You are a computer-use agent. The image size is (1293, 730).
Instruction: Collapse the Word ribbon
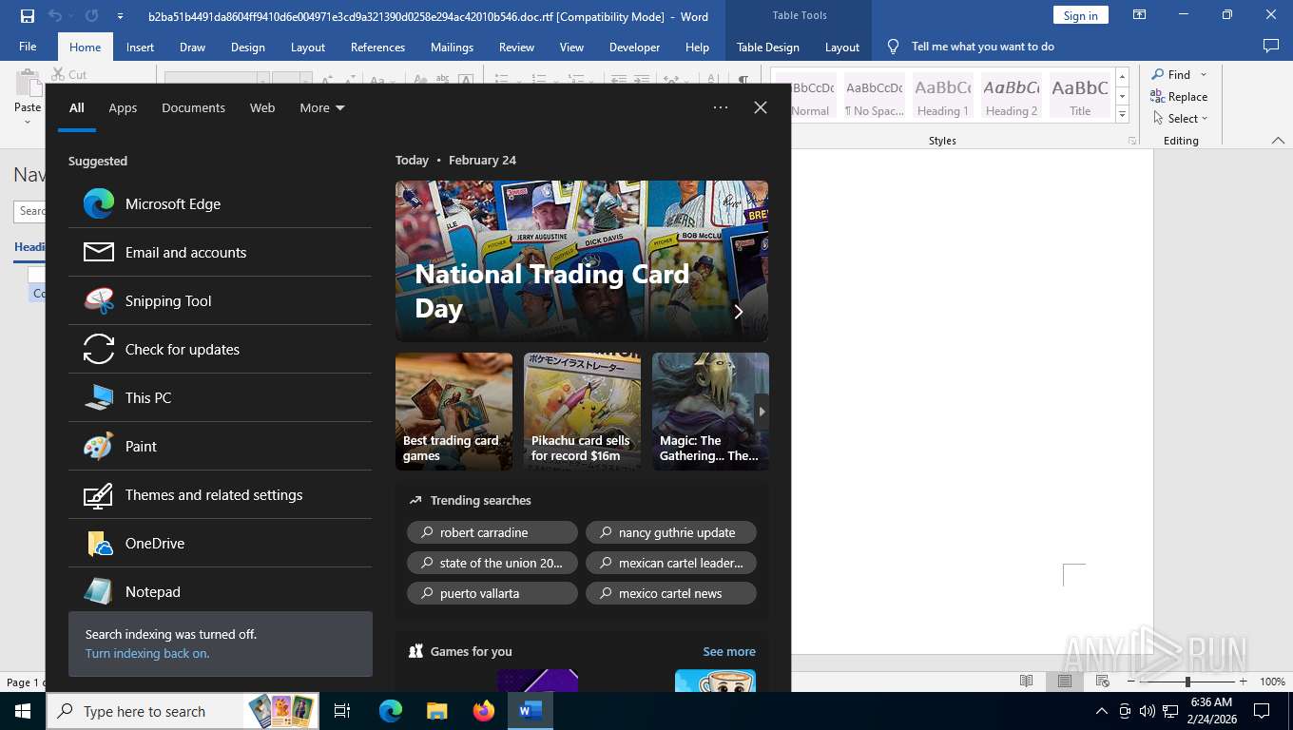[1278, 141]
